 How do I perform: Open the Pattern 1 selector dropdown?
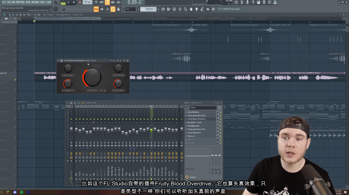coord(149,9)
